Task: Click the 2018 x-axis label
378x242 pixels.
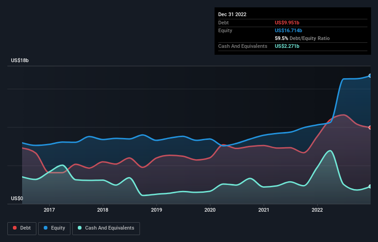Action: (x=103, y=210)
